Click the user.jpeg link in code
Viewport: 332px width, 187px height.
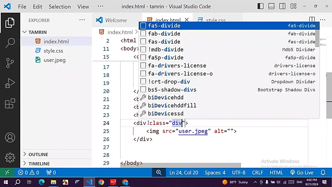(x=193, y=131)
